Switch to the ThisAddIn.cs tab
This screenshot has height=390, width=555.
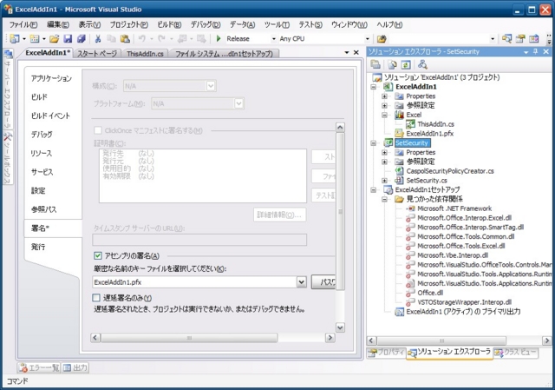[145, 54]
